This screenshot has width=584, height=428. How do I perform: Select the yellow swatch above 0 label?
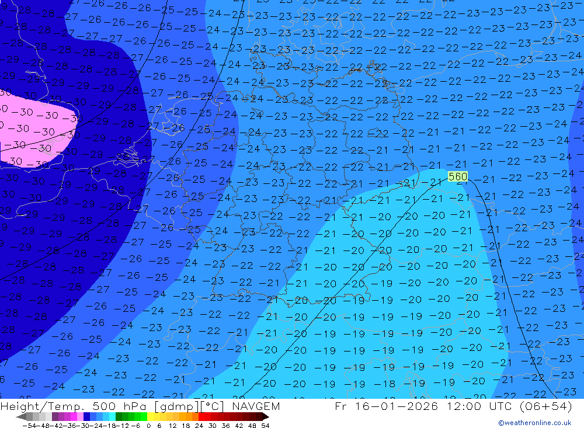click(150, 417)
